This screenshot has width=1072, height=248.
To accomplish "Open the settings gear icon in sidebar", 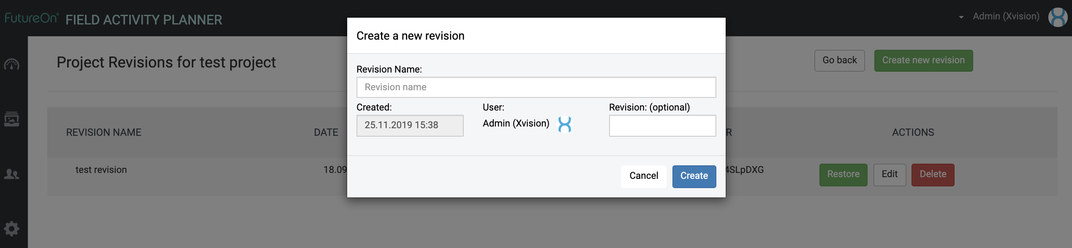I will 12,229.
